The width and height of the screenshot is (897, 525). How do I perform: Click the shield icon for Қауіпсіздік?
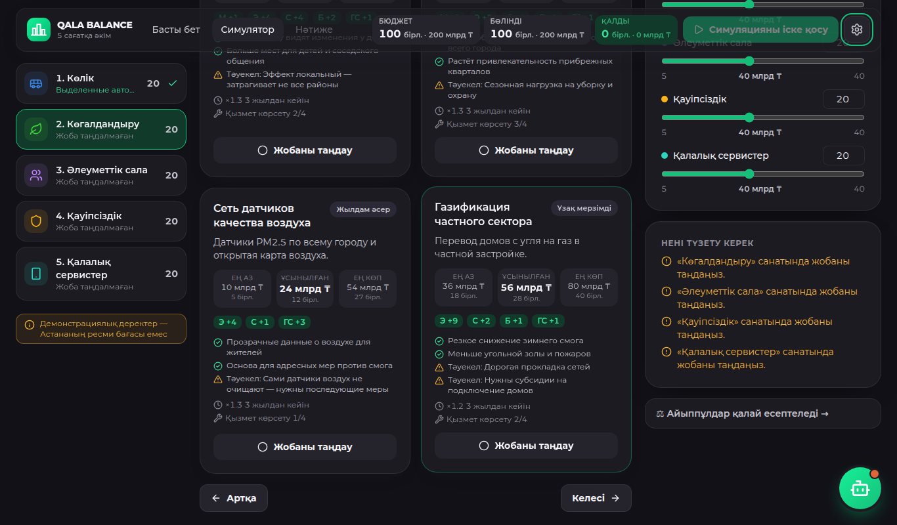36,221
